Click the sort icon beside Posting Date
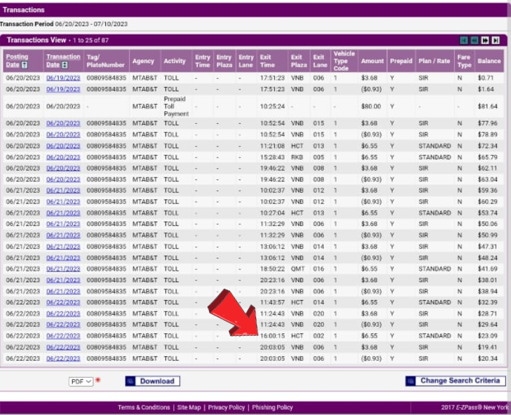511x415 pixels. (25, 65)
